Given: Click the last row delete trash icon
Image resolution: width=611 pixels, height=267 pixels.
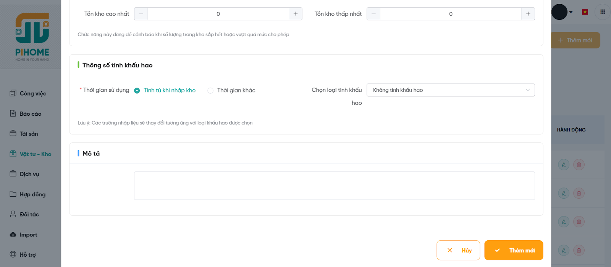Looking at the screenshot, I should click(579, 251).
